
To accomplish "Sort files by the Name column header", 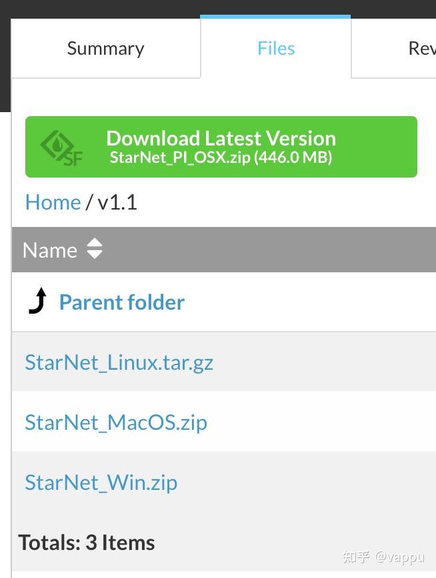I will point(50,249).
